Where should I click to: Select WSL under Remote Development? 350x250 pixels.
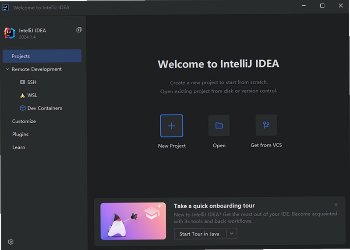coord(32,95)
